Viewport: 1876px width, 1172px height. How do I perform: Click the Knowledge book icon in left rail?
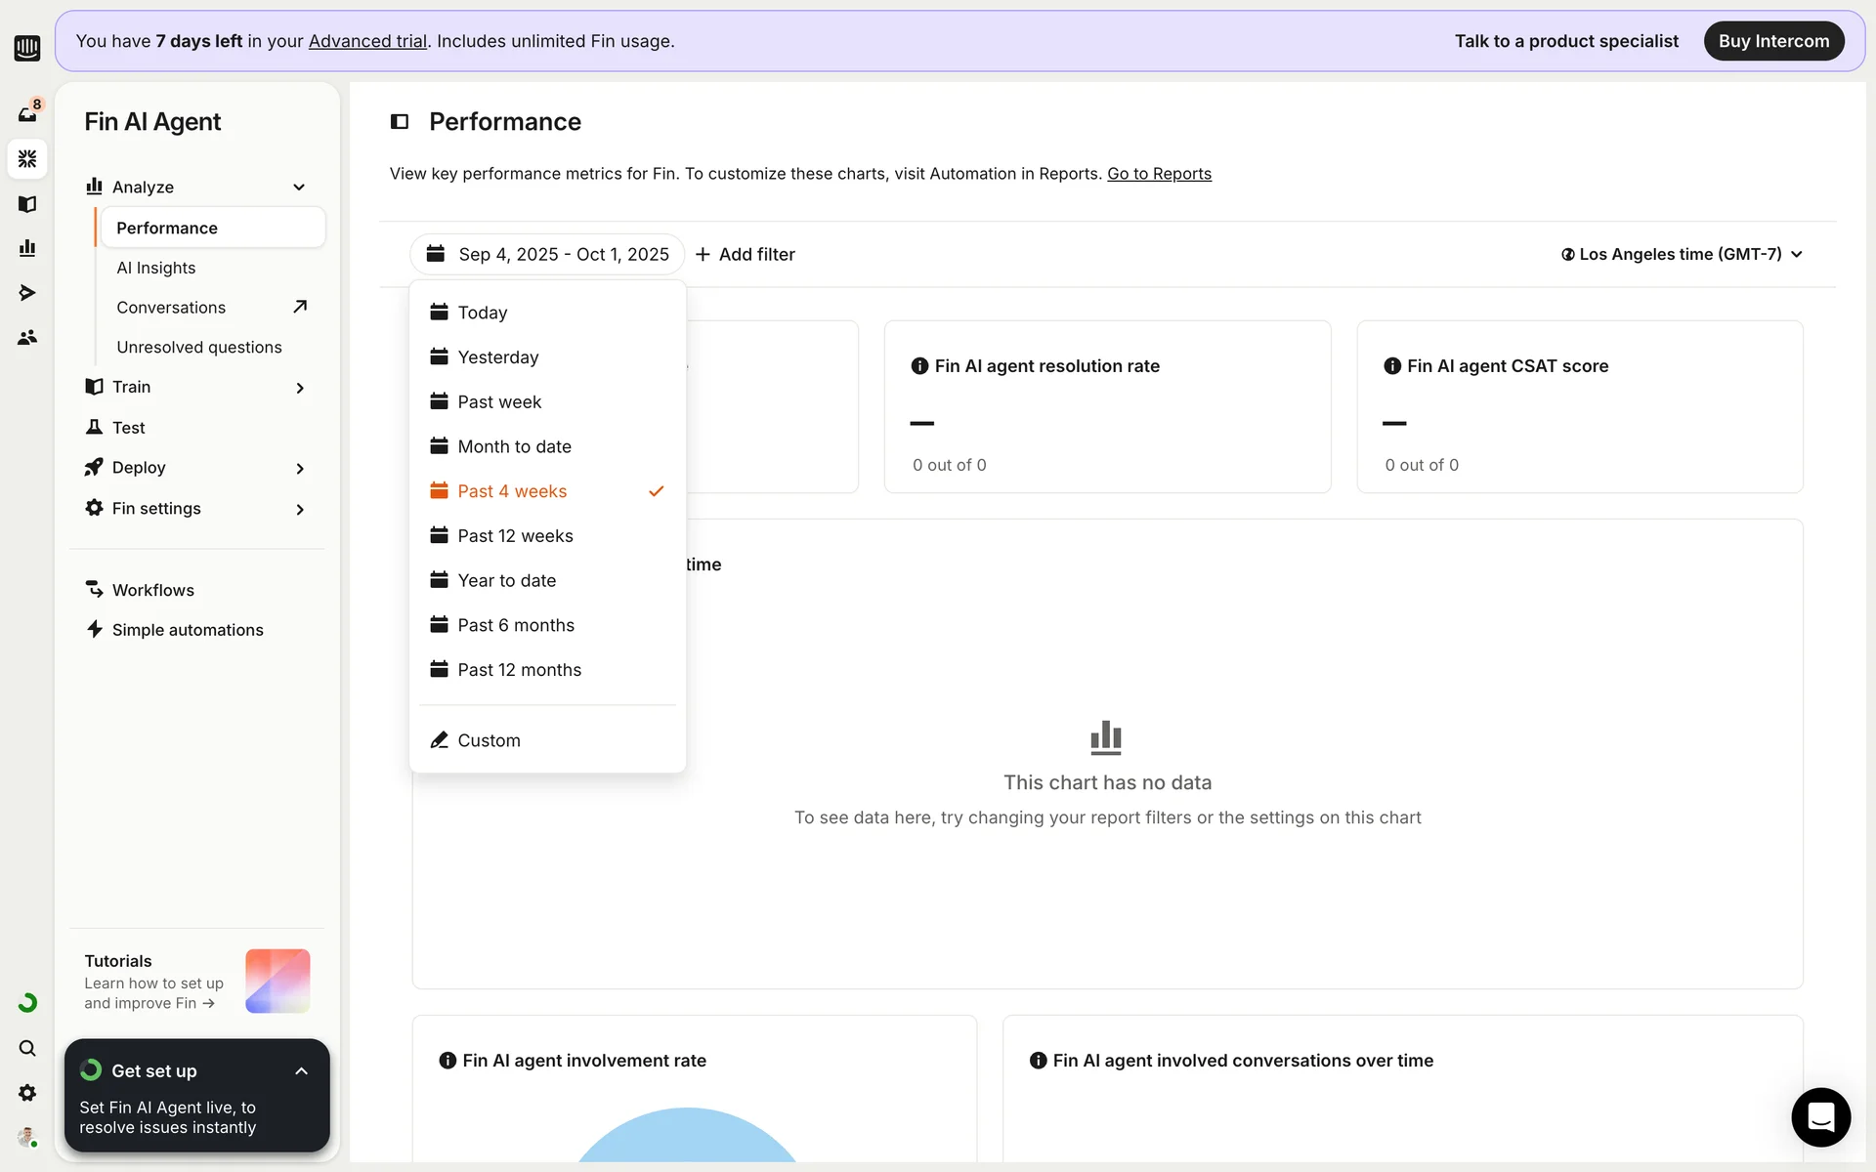coord(27,204)
